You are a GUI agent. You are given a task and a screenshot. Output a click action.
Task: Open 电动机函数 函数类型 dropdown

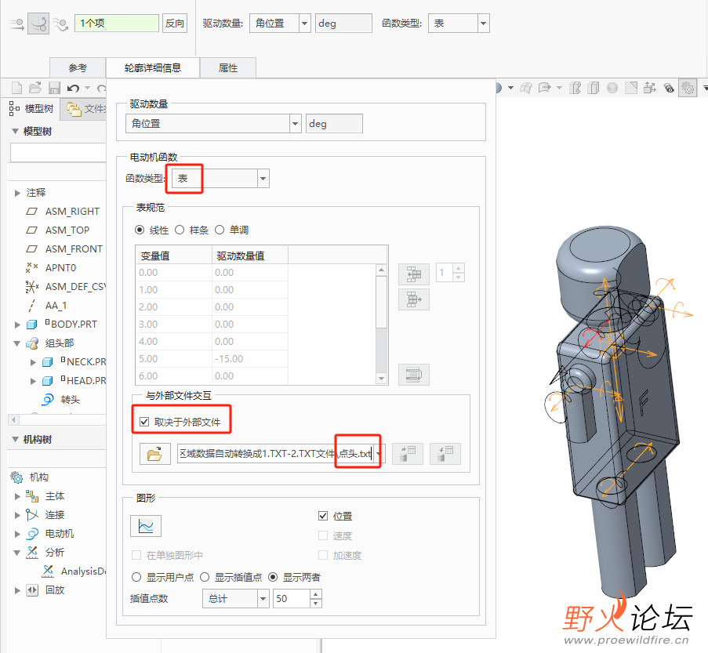[263, 179]
